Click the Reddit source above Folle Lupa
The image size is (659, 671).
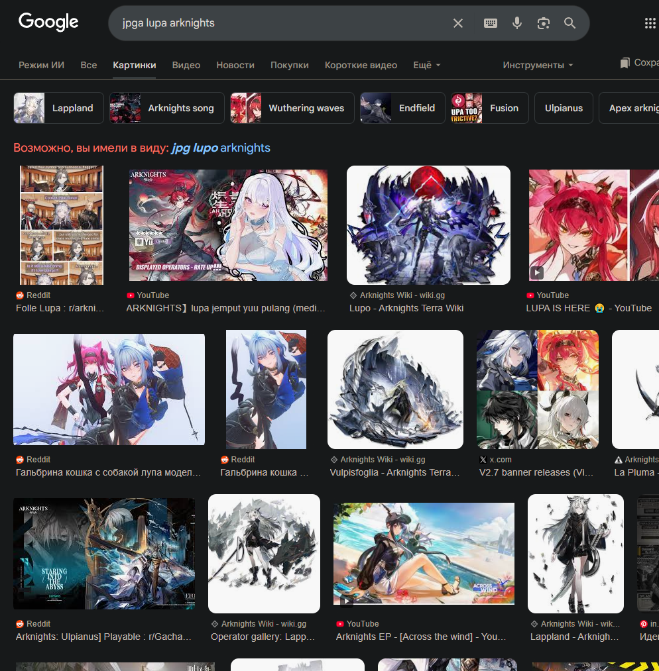[x=33, y=295]
